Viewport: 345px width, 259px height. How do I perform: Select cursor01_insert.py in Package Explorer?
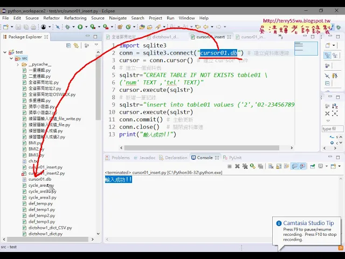[45, 167]
